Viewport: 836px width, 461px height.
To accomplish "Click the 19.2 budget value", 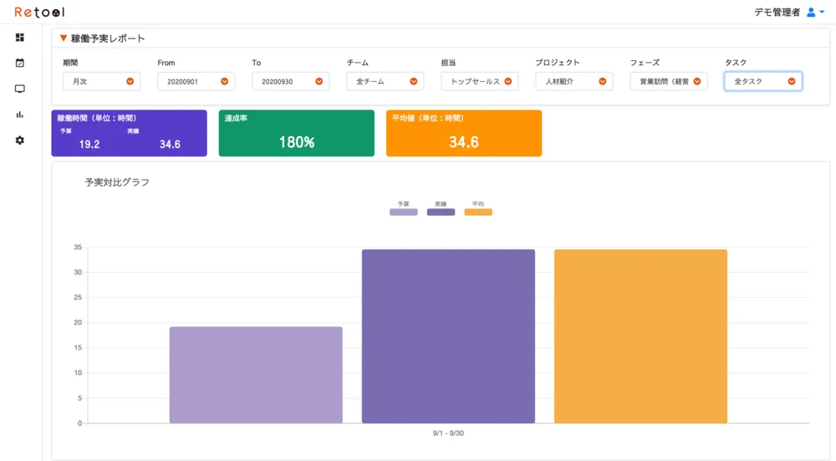I will (89, 144).
